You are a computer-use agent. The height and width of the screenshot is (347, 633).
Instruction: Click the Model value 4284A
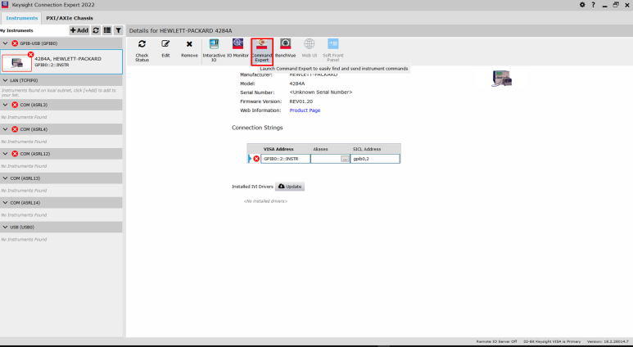pos(297,83)
